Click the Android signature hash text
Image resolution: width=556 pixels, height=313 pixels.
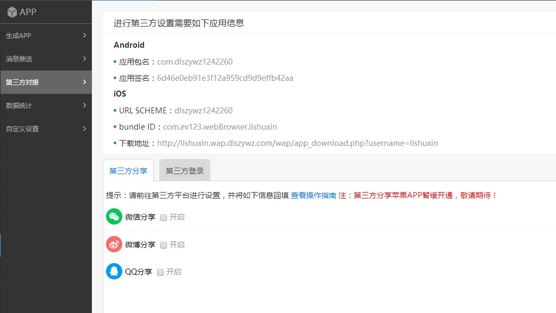click(x=225, y=78)
